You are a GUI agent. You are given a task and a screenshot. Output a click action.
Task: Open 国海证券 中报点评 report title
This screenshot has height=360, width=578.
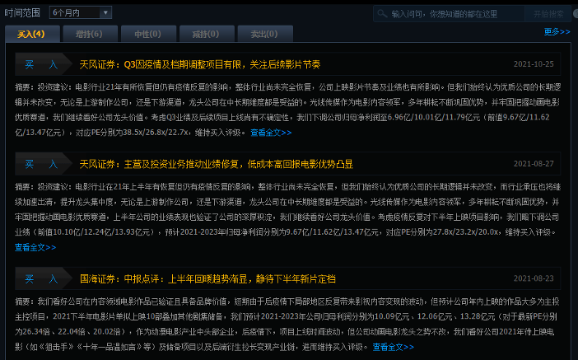207,278
